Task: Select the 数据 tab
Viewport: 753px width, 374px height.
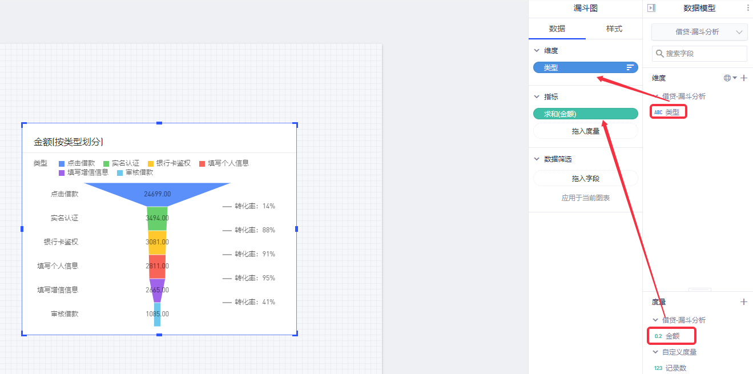Action: [557, 29]
